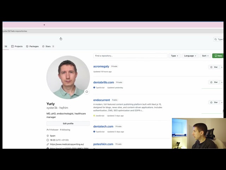Open a new browser tab with plus icon
The height and width of the screenshot is (170, 226).
(44, 25)
